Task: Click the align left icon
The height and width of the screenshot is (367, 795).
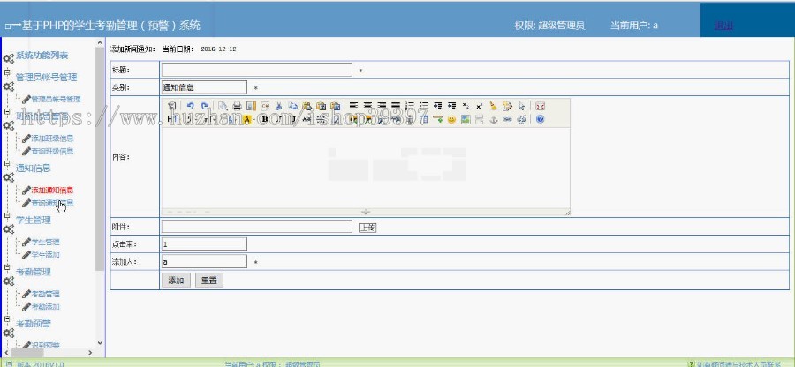Action: point(353,106)
